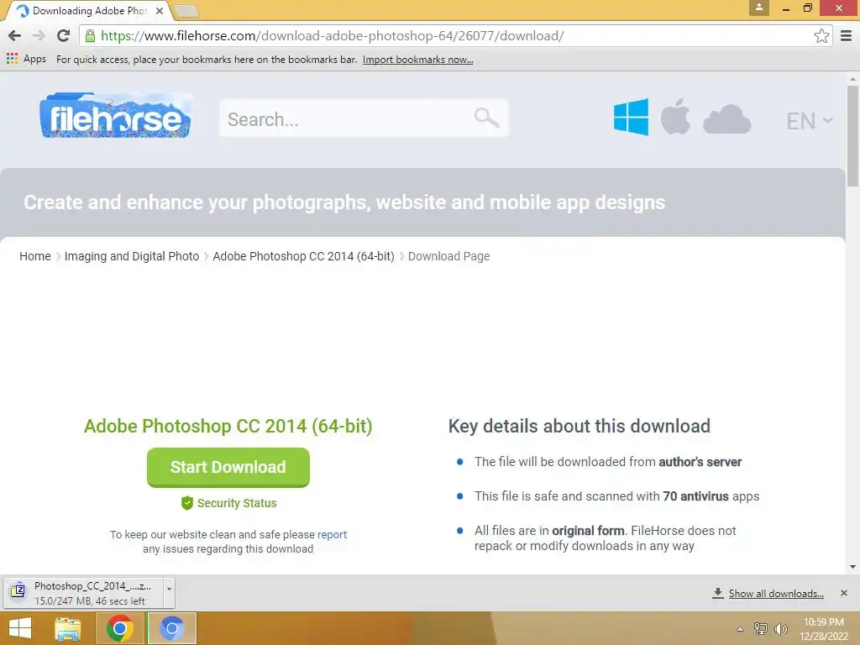
Task: Reload the page with the refresh icon
Action: point(63,36)
